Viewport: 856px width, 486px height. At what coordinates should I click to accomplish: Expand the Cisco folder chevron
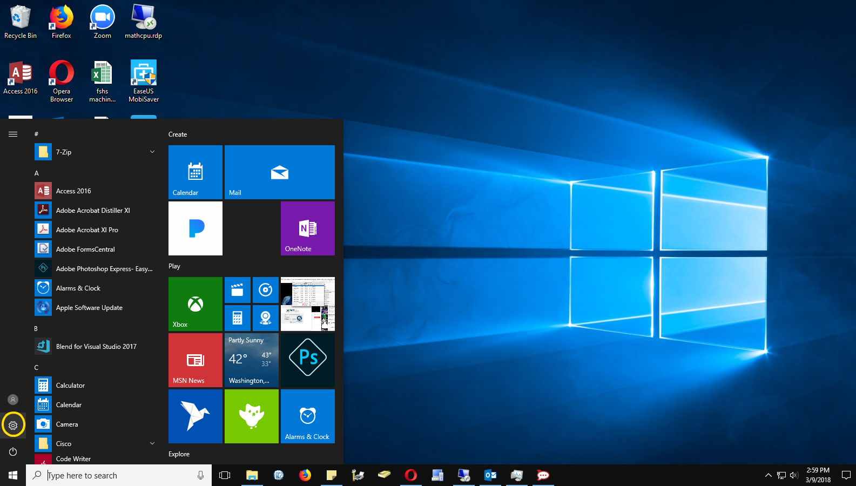[152, 443]
